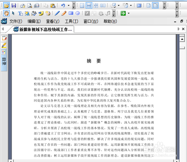Switch to single page layout

pos(82,6)
